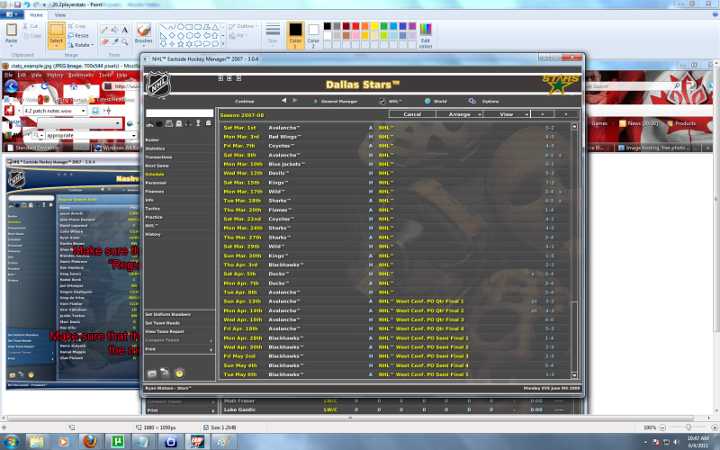Select Finances in game sidebar
The height and width of the screenshot is (450, 720).
coord(154,191)
